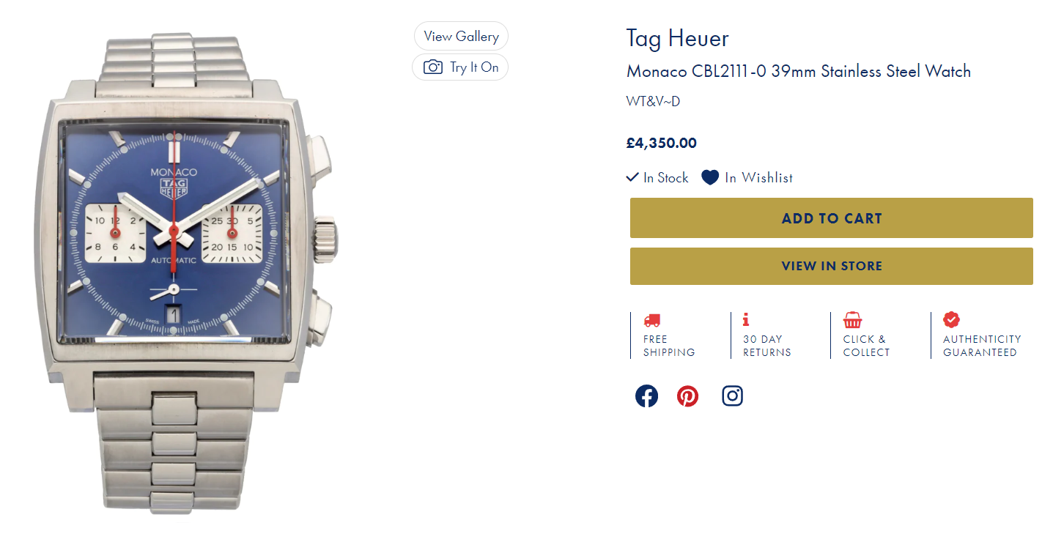The width and height of the screenshot is (1053, 553).
Task: Click the In Wishlist text
Action: tap(758, 177)
